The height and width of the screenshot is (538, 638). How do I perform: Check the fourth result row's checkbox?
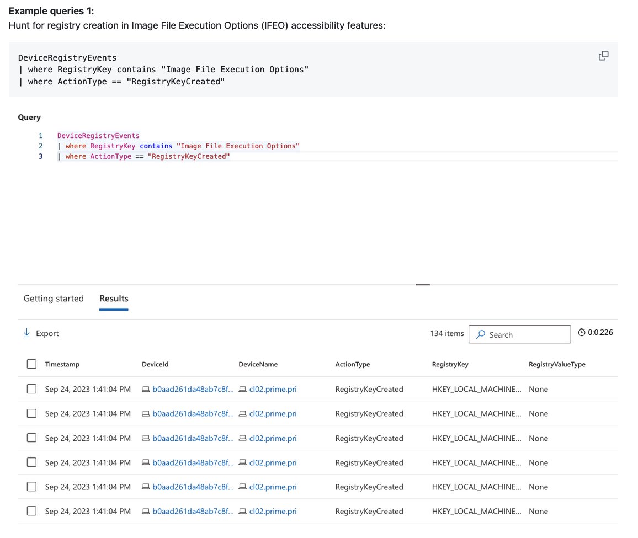point(32,462)
